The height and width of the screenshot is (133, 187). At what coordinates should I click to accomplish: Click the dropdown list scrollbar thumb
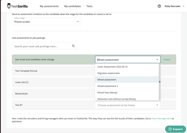(159, 82)
